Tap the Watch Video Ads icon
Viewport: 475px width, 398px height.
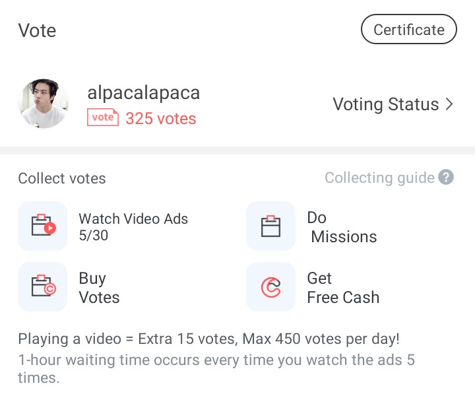(x=43, y=226)
